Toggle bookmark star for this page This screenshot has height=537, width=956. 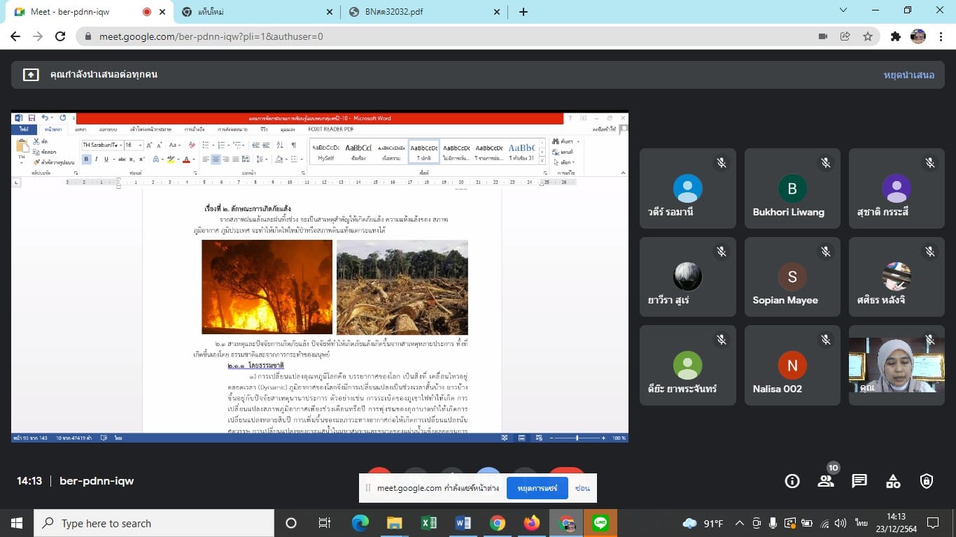click(868, 36)
